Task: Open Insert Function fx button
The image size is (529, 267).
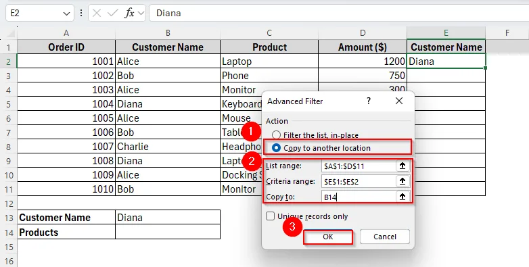Action: (x=129, y=13)
